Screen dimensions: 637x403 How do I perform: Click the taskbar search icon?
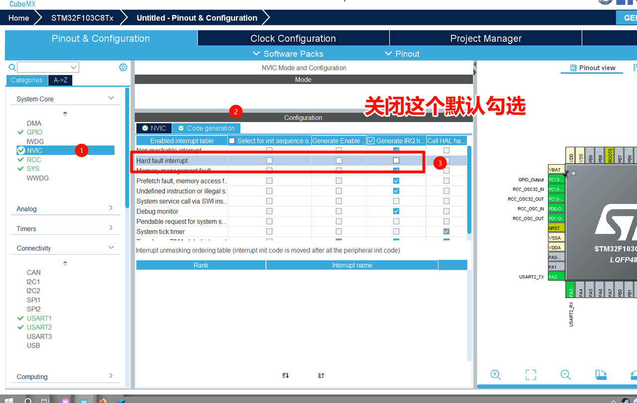coord(28,401)
